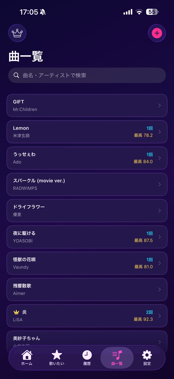Screen dimensions: 174x379
Task: Expand the GIFT row chevron
Action: click(159, 105)
